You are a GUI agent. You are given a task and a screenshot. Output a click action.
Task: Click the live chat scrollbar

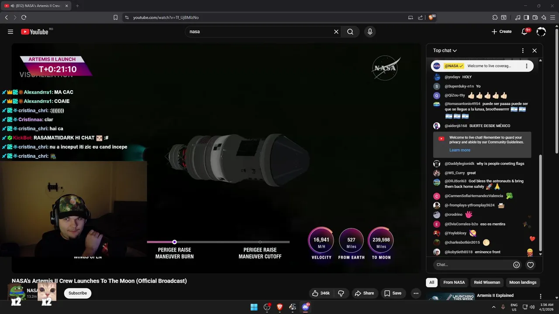[540, 203]
